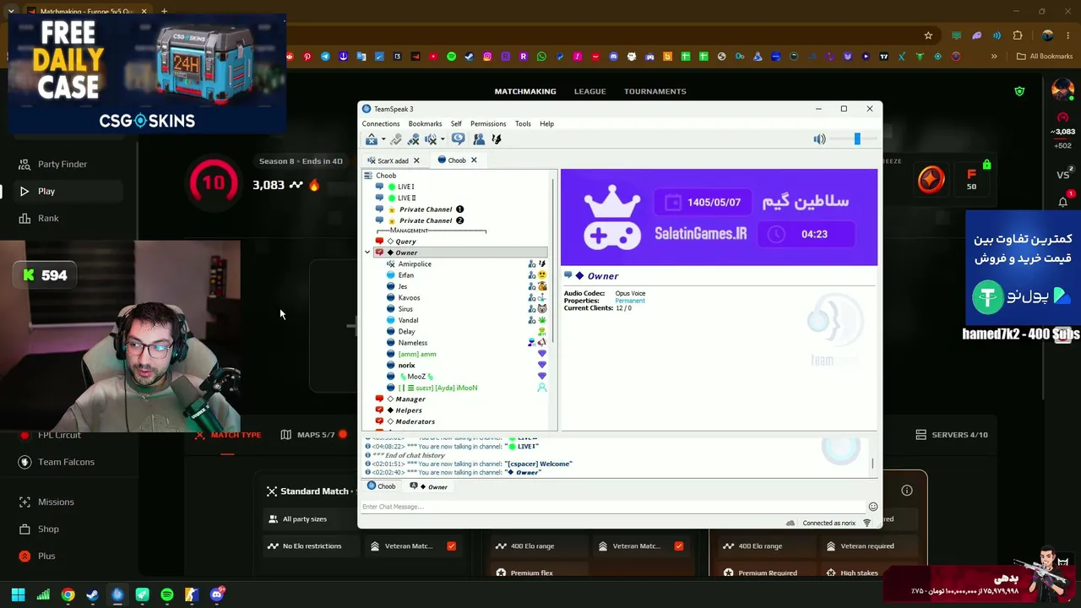This screenshot has width=1081, height=608.
Task: Bookmark this page with star icon
Action: click(x=928, y=35)
